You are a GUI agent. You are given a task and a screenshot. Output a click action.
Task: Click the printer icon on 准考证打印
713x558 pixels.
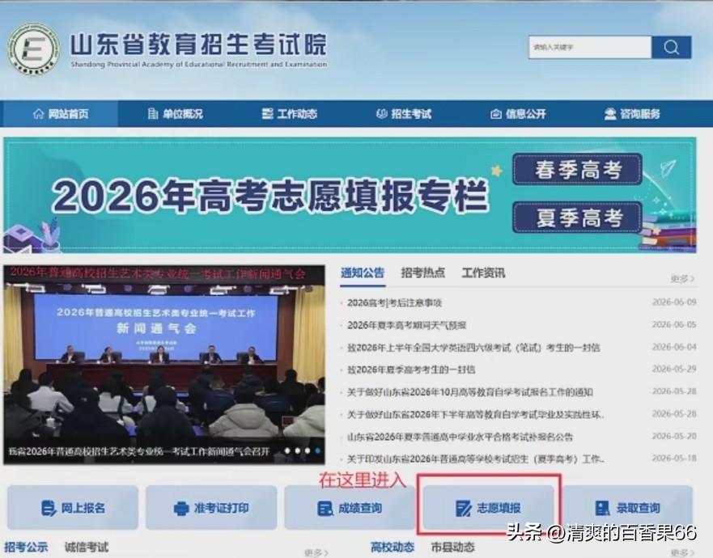coord(181,508)
